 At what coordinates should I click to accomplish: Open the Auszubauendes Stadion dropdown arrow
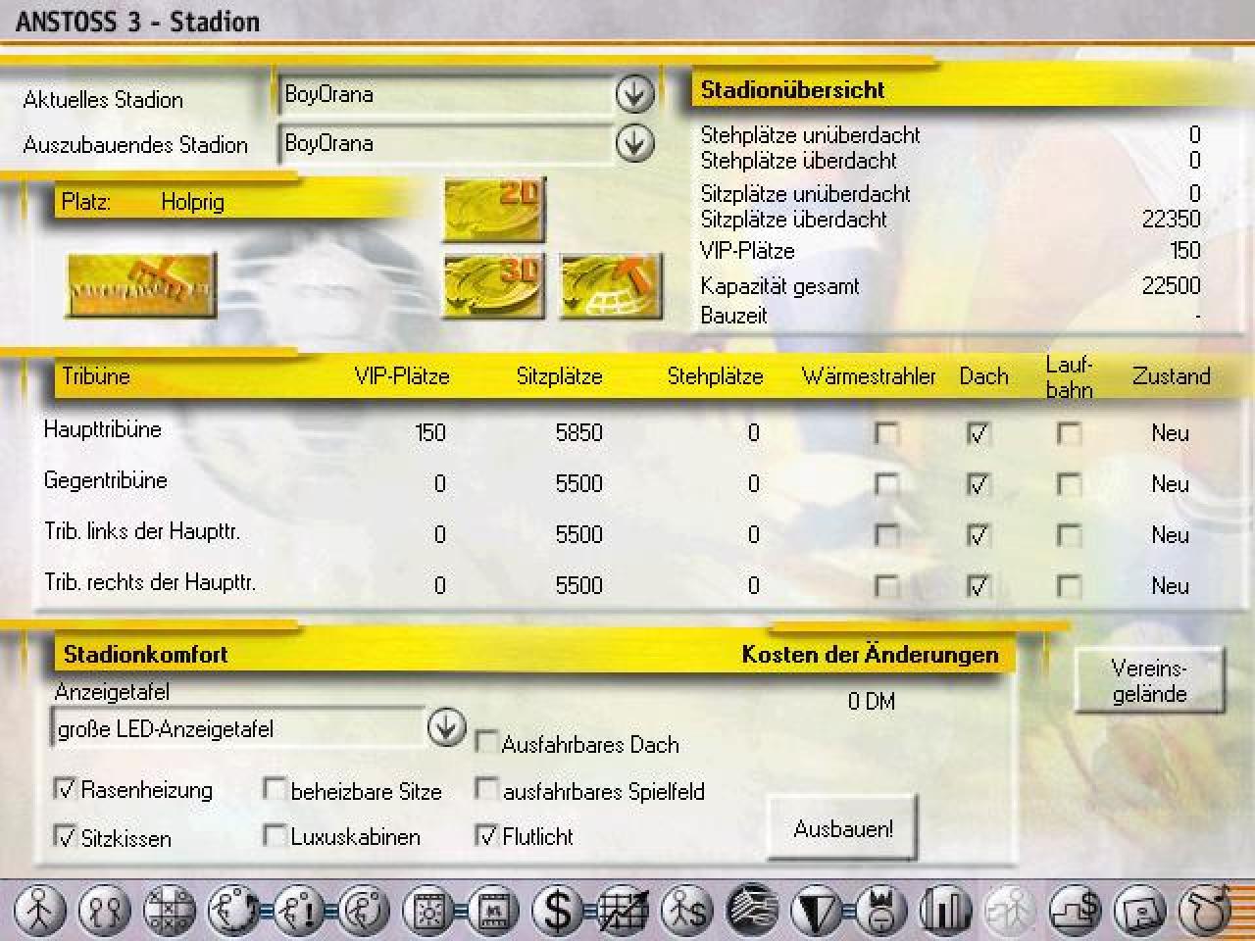[634, 143]
